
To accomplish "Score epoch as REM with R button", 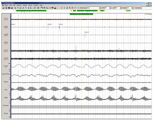I will point(70,8).
